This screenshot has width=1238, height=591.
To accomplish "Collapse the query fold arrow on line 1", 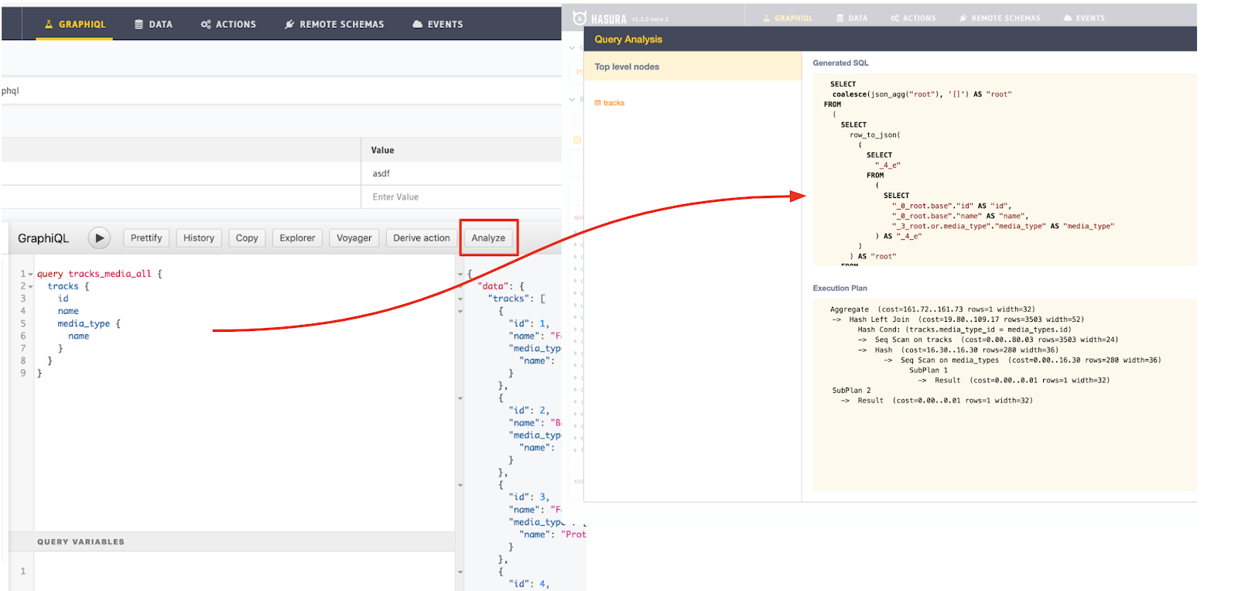I will (31, 274).
